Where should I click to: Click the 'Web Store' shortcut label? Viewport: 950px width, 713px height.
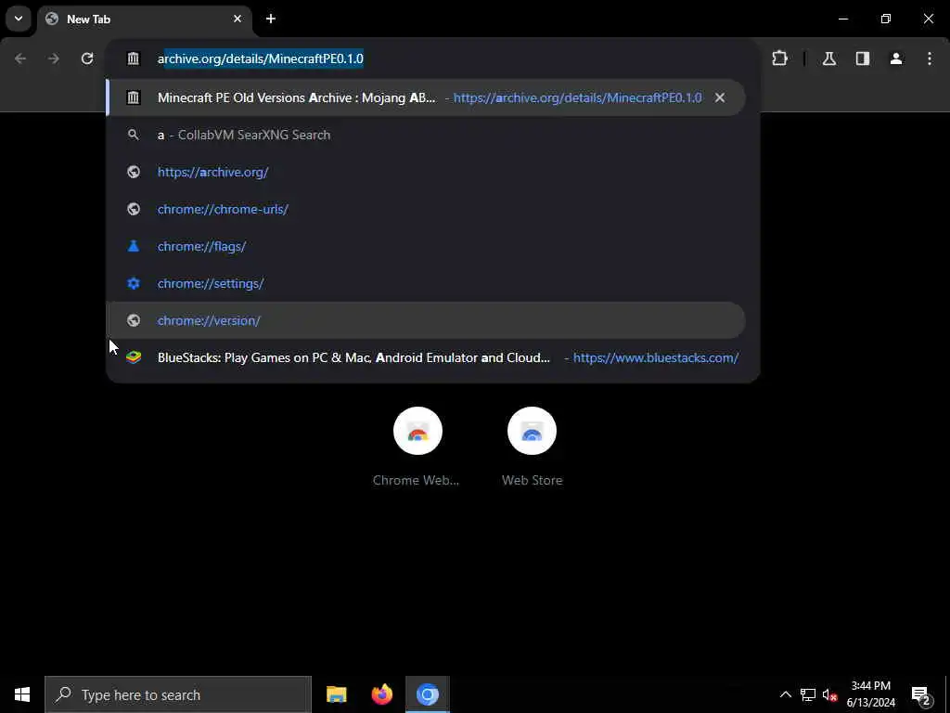pos(532,480)
